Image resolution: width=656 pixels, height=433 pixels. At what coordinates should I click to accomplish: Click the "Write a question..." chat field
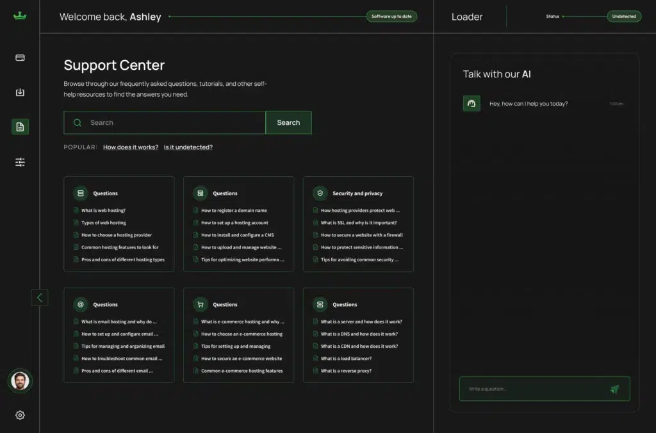click(x=532, y=389)
